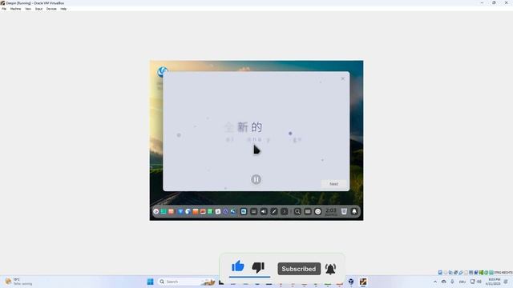Click the Windows taskbar Search box

point(187,282)
